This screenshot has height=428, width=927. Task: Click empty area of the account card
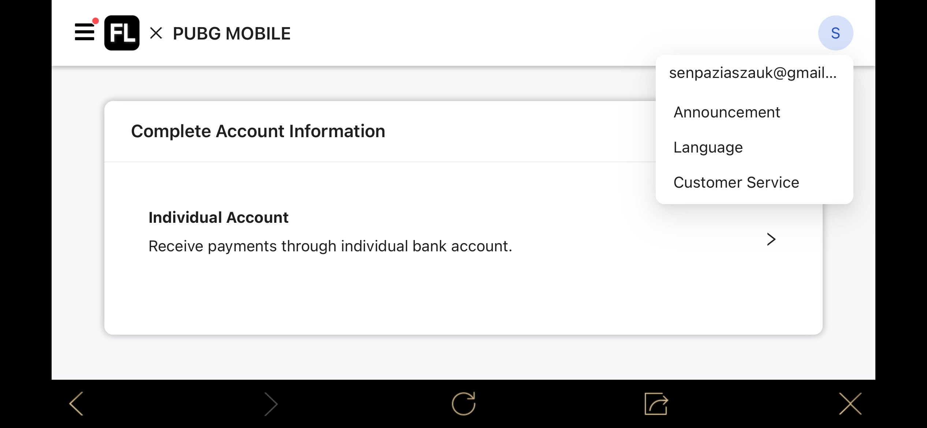439,300
